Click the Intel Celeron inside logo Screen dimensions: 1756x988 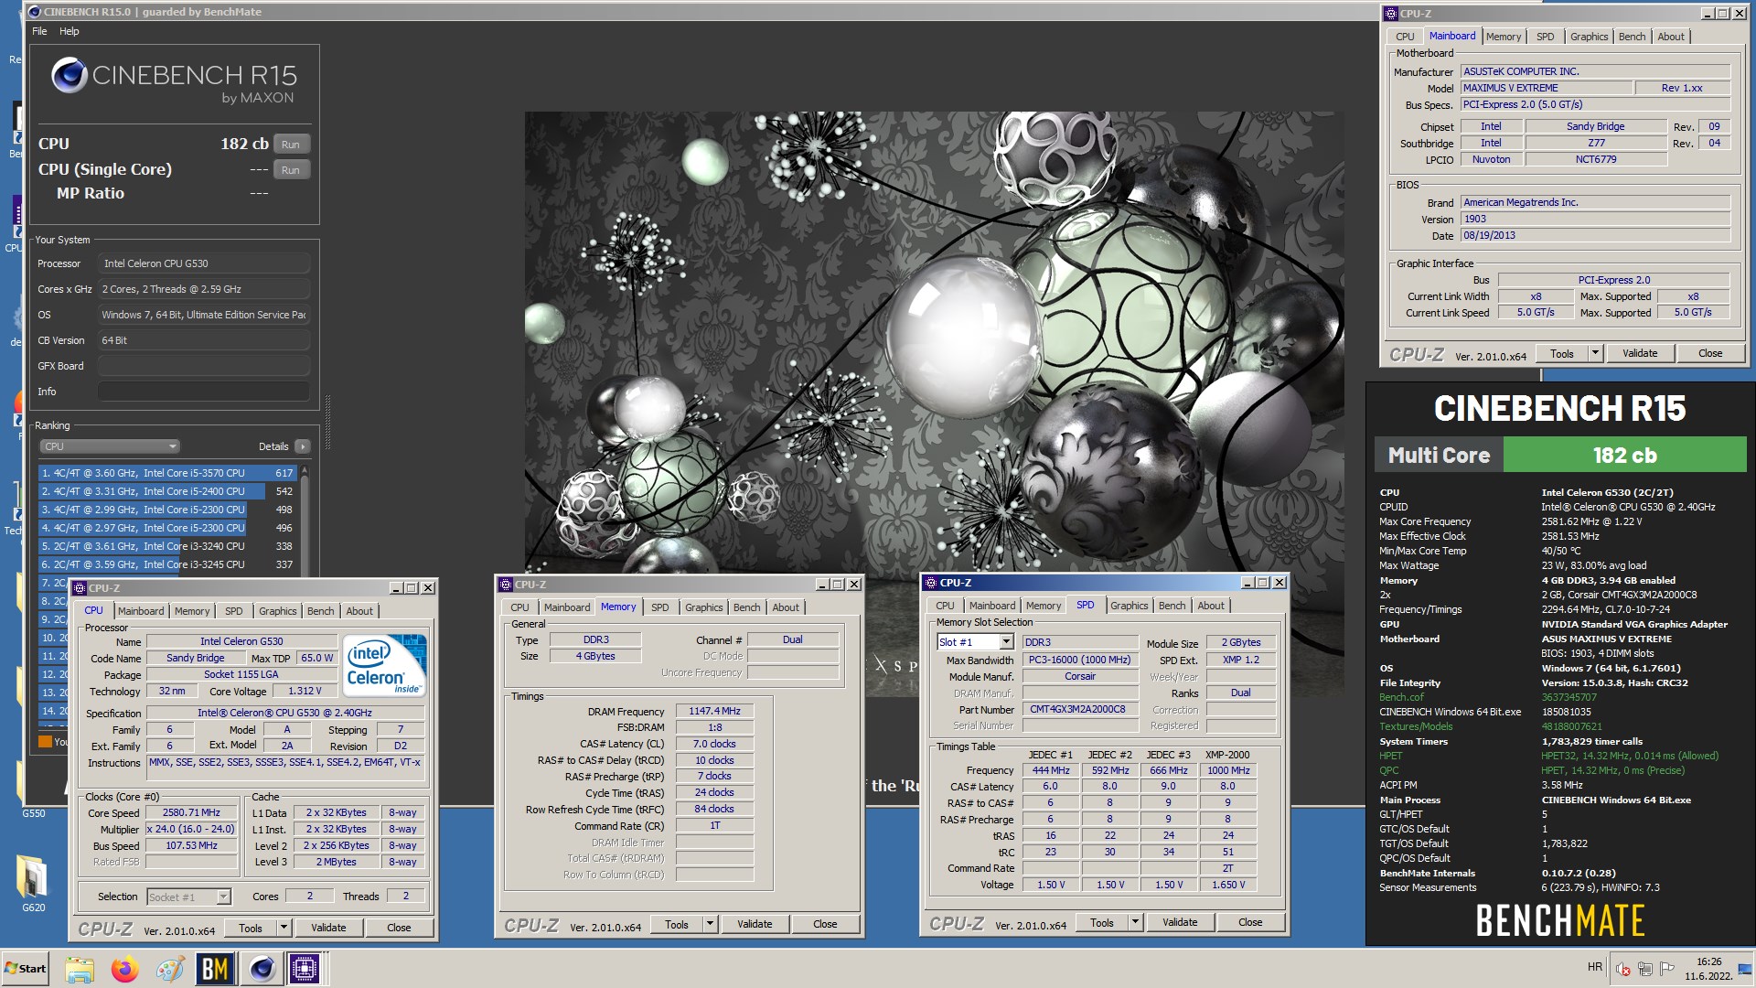pos(384,665)
